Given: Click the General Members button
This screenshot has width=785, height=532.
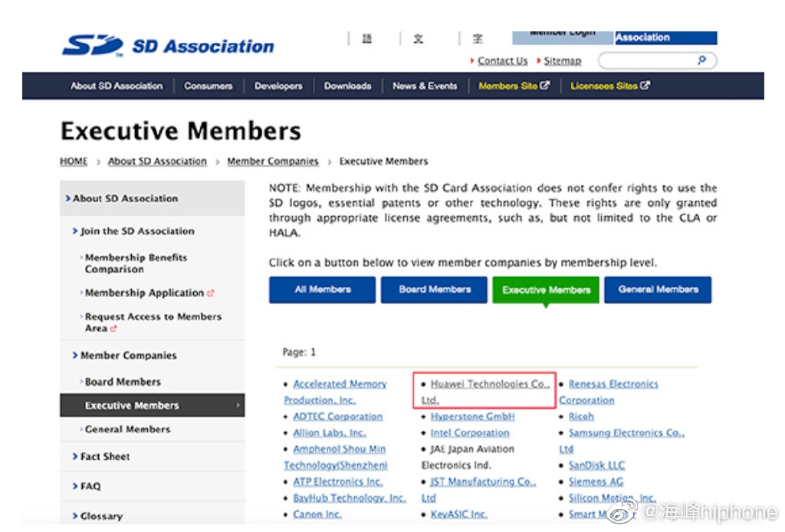Looking at the screenshot, I should point(658,290).
